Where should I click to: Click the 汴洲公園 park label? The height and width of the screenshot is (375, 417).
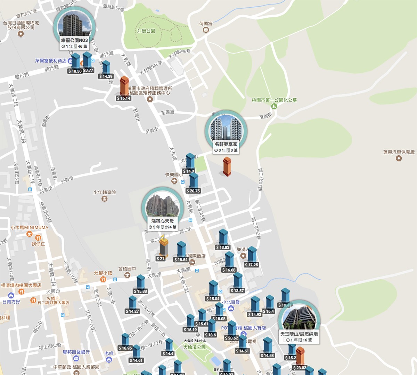point(146,31)
